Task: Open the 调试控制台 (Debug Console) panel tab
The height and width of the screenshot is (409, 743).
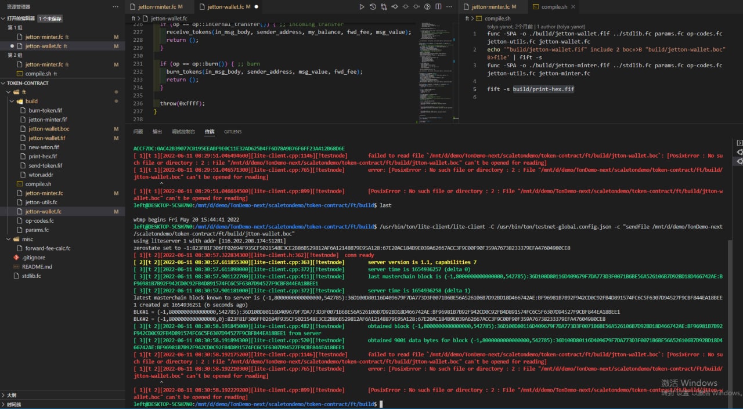Action: tap(183, 132)
